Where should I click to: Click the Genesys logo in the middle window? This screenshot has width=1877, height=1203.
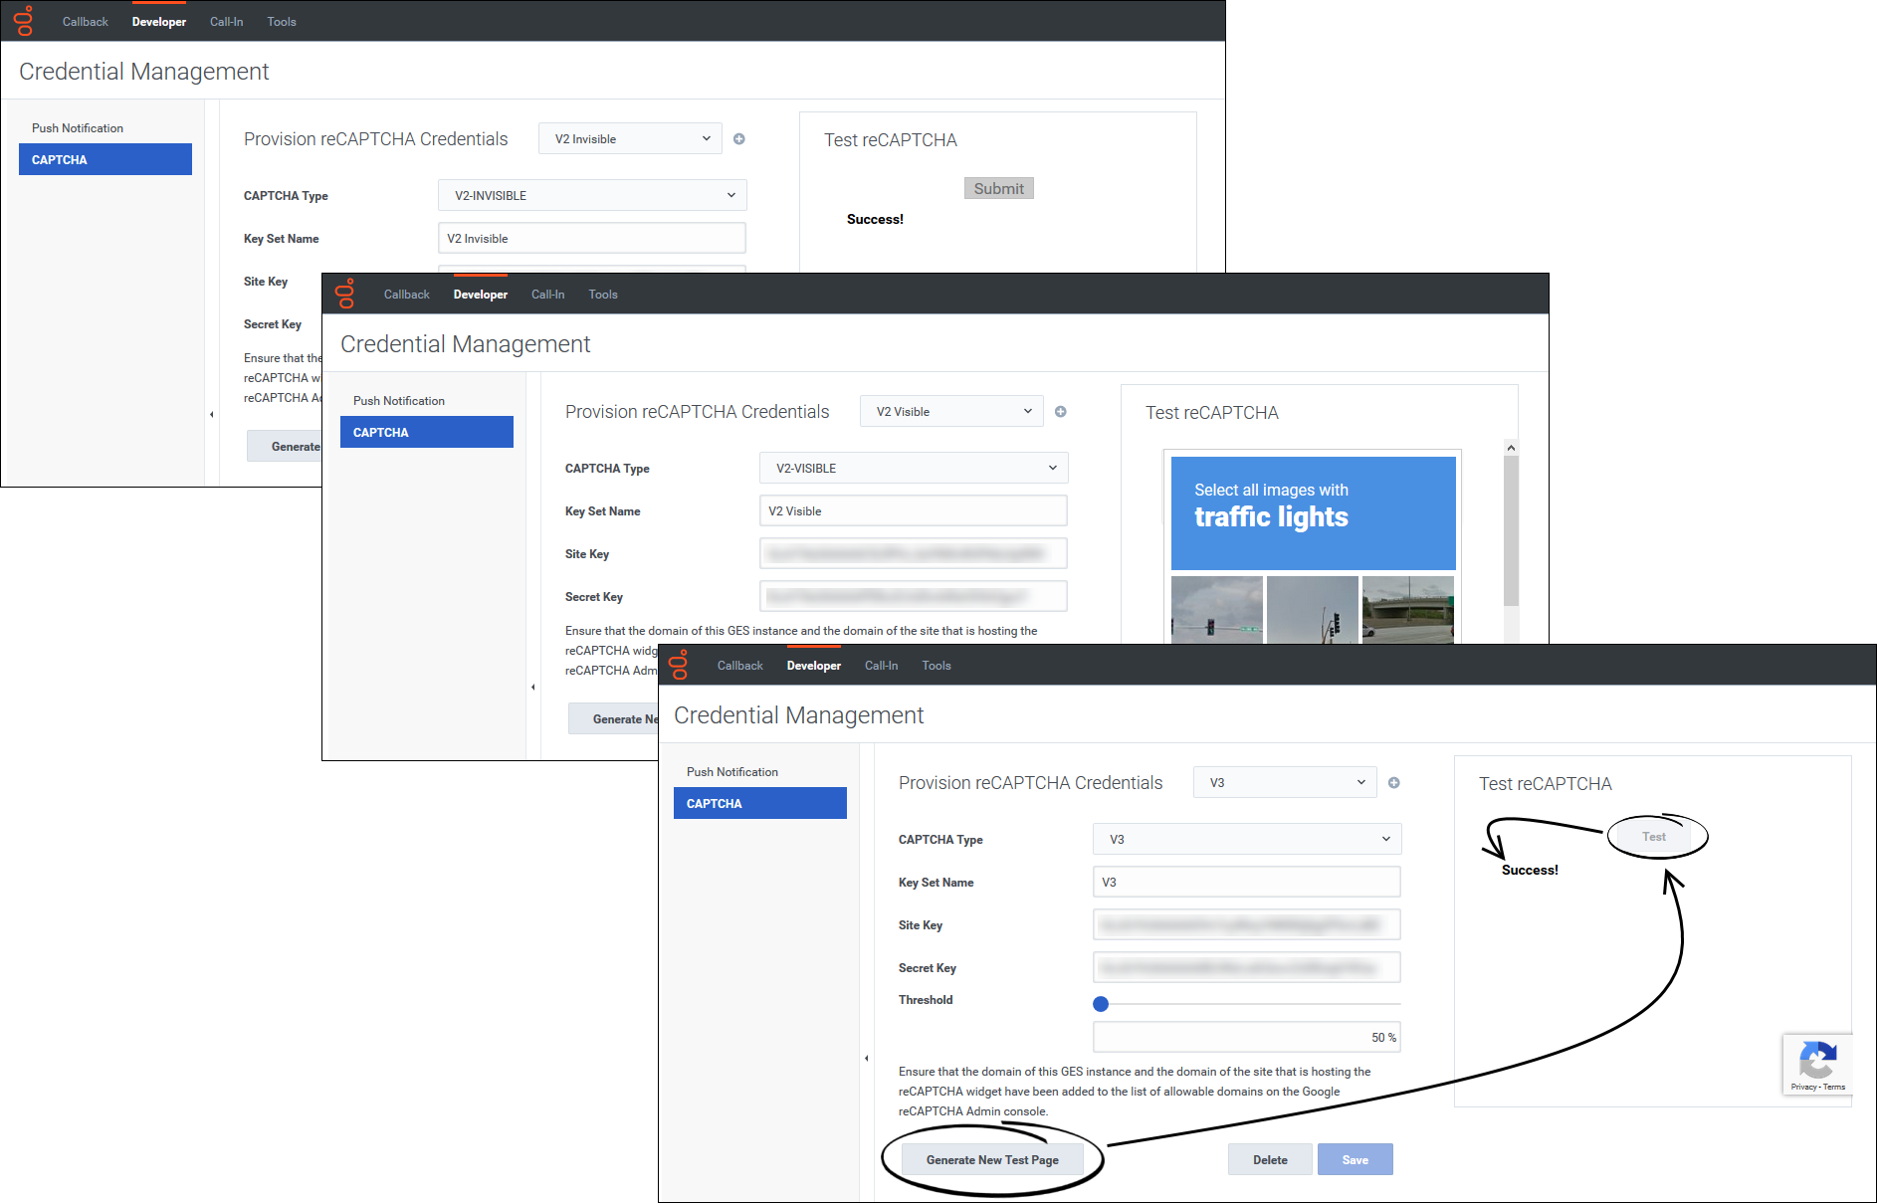coord(347,293)
